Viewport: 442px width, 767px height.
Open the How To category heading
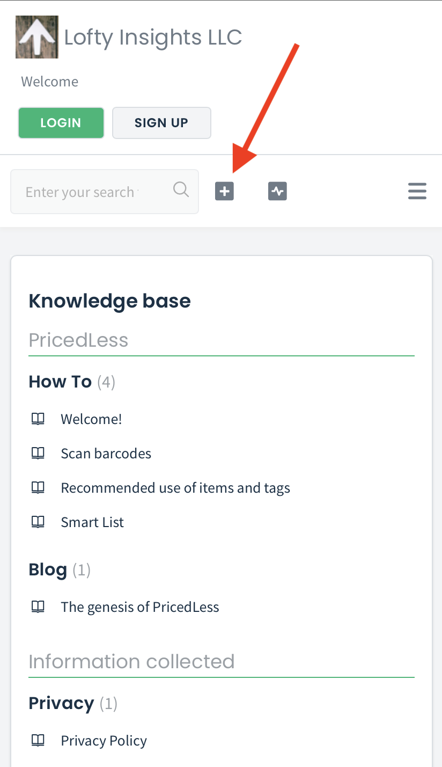(x=60, y=382)
